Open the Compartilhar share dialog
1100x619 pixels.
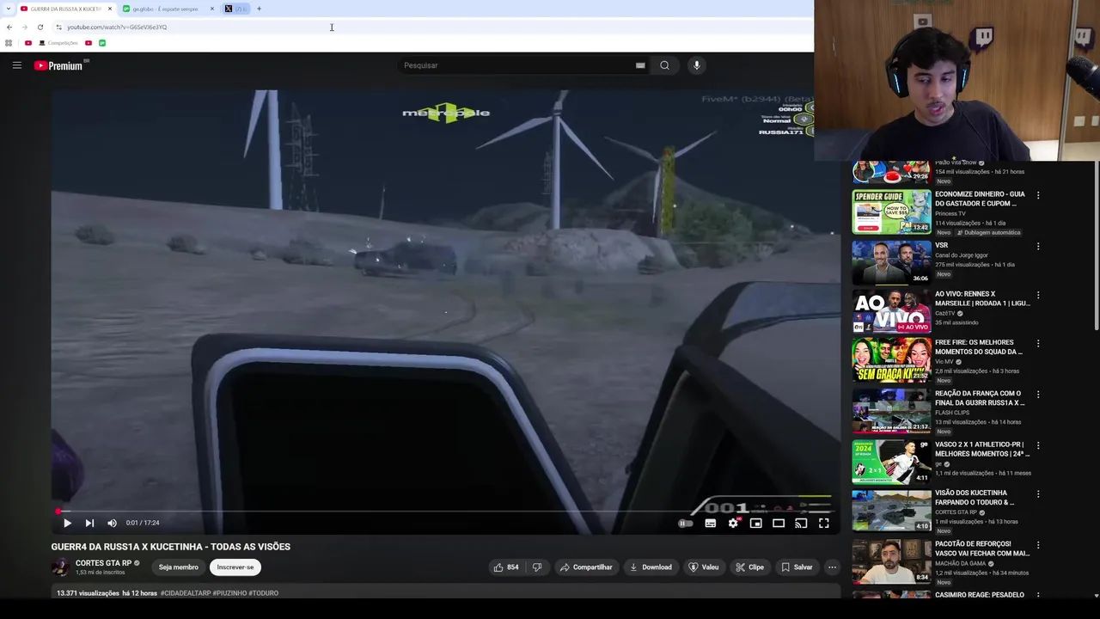pyautogui.click(x=586, y=567)
